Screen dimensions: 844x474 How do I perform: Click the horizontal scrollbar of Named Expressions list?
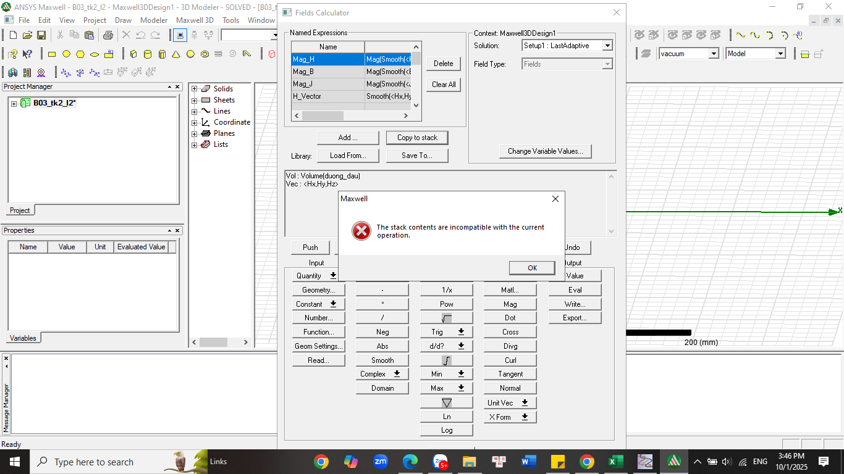(351, 115)
